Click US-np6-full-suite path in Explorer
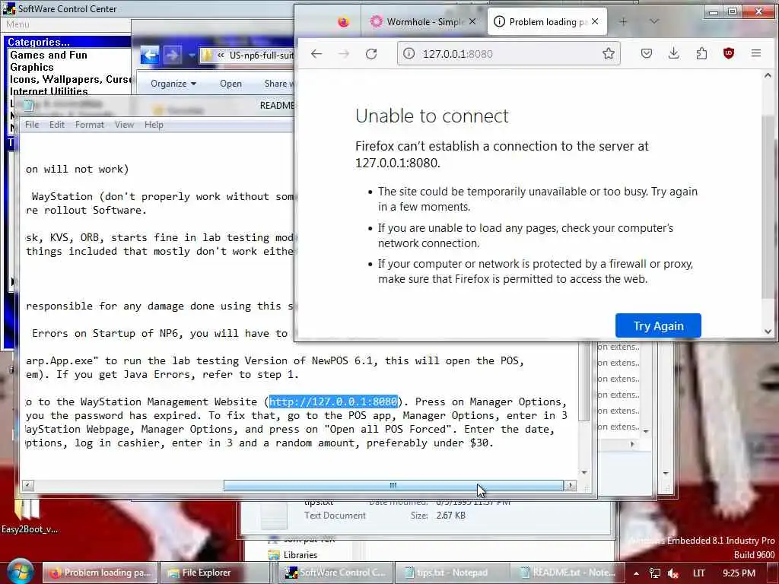The height and width of the screenshot is (584, 779). (x=262, y=55)
